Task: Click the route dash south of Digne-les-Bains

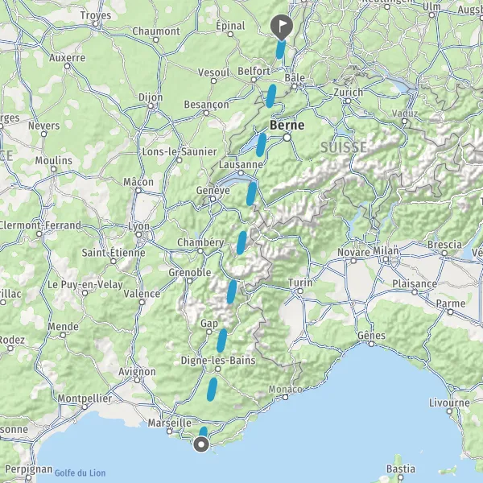Action: tap(212, 390)
